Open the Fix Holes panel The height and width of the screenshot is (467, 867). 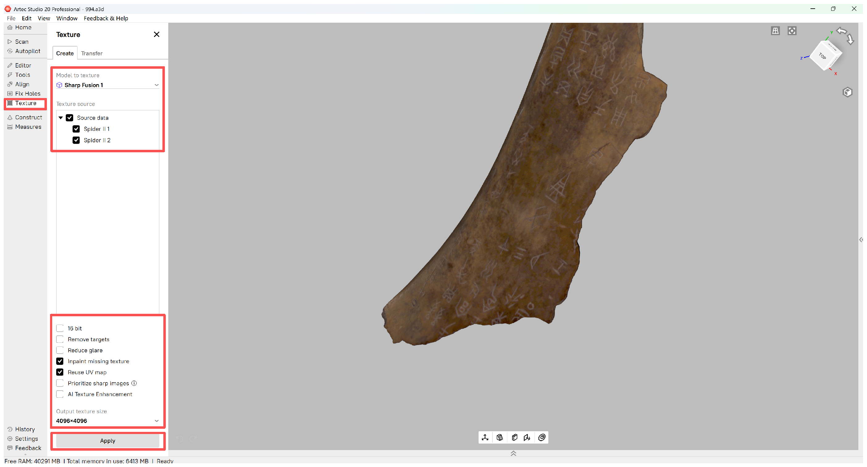point(24,94)
